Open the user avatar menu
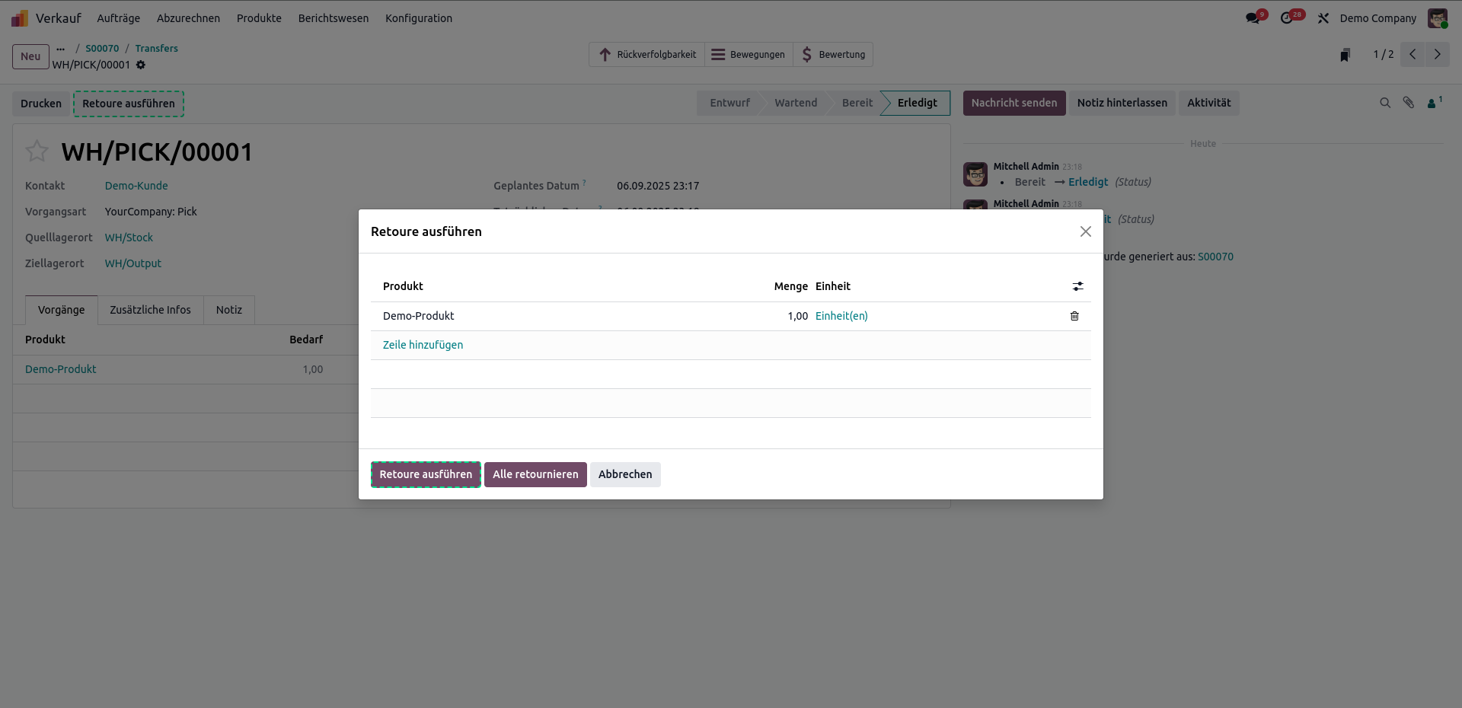This screenshot has width=1462, height=708. 1437,18
